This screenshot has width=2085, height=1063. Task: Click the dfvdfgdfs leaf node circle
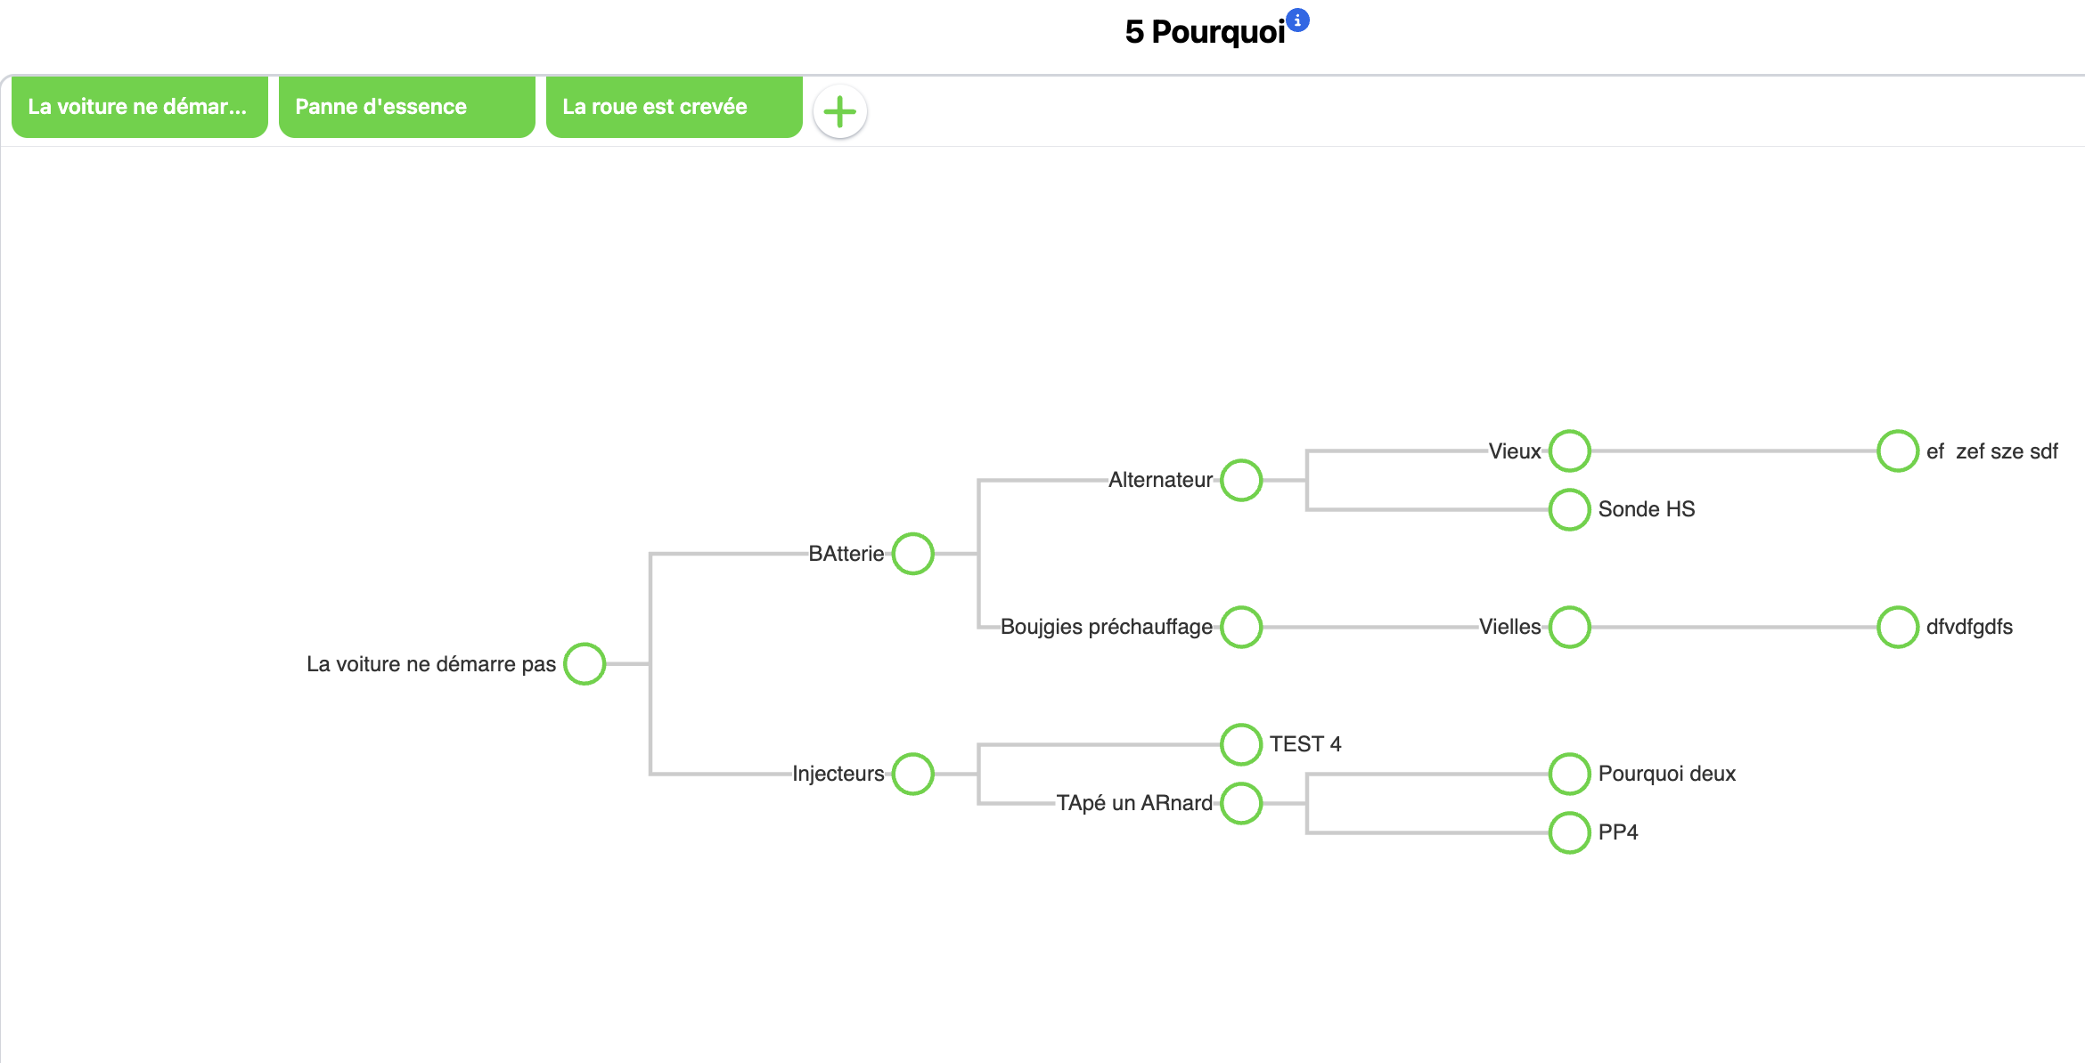pos(1898,628)
